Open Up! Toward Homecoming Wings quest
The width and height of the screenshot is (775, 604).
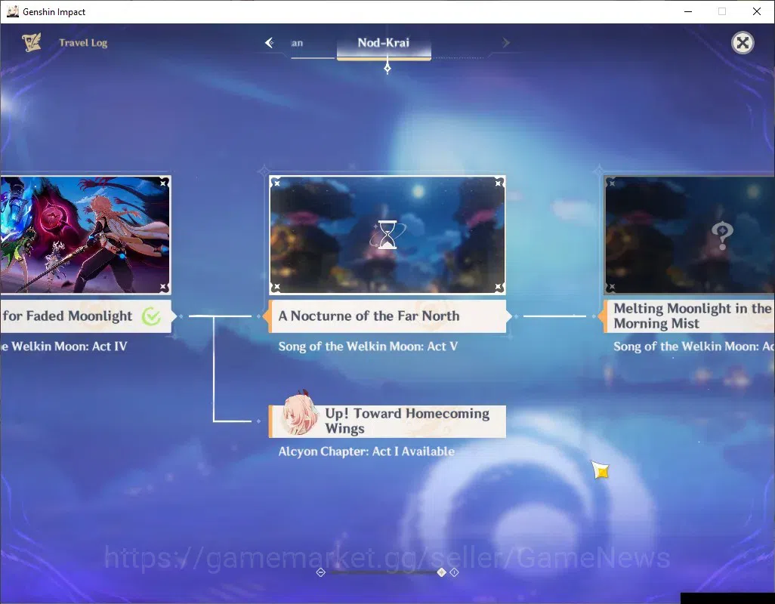tap(387, 421)
